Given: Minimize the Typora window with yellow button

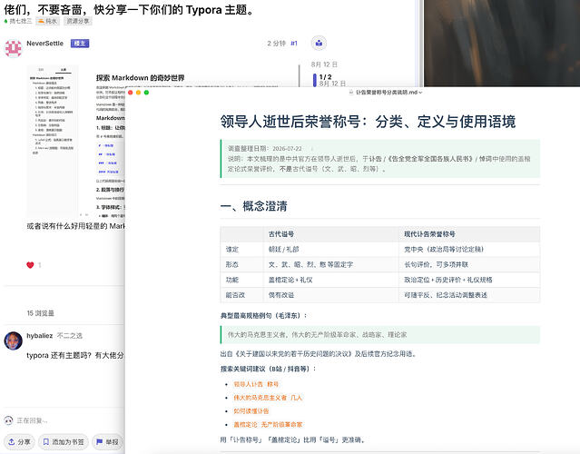Looking at the screenshot, I should coord(138,93).
